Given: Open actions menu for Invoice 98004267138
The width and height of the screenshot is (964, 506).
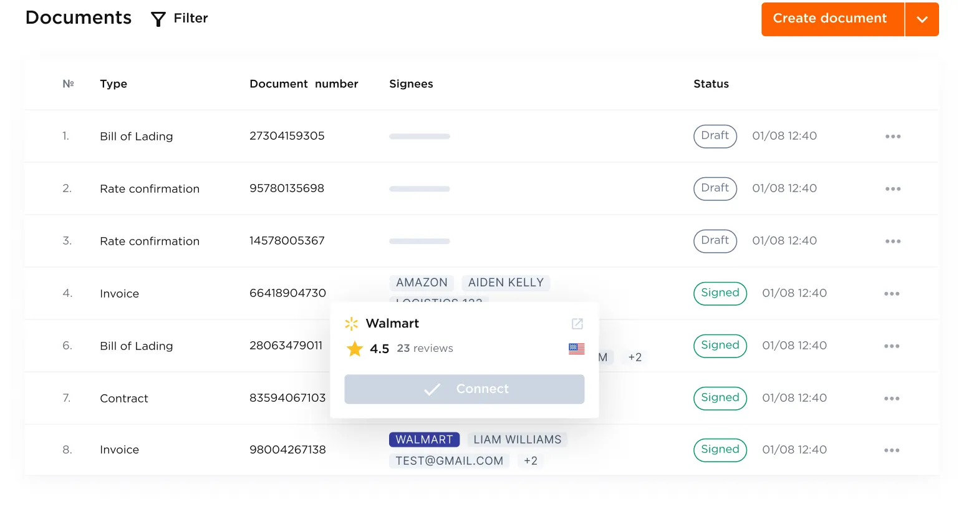Looking at the screenshot, I should (892, 450).
